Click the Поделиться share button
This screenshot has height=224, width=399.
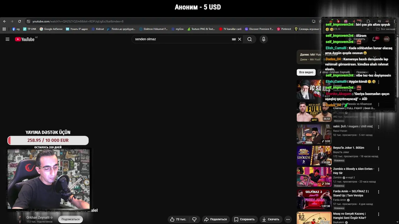pyautogui.click(x=215, y=219)
